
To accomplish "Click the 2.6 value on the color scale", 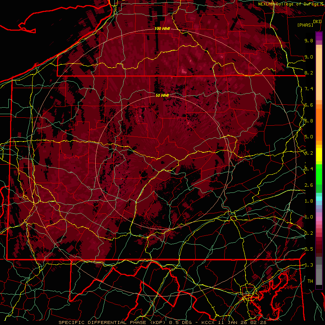I will click(x=309, y=185).
